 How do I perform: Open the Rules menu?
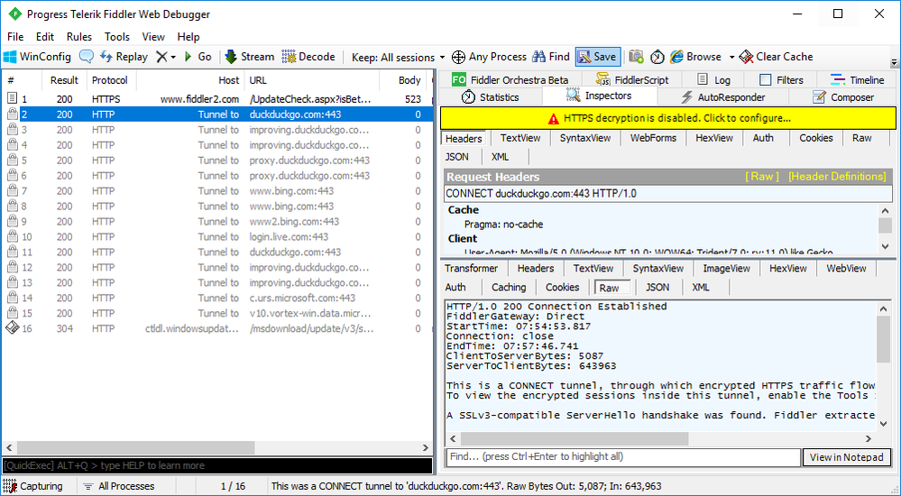coord(79,37)
